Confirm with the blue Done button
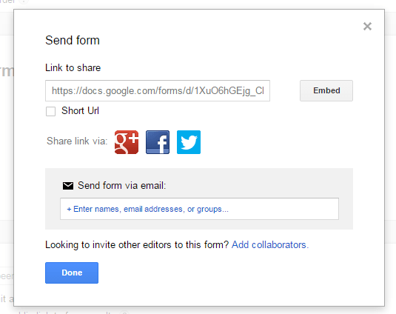 pyautogui.click(x=72, y=273)
